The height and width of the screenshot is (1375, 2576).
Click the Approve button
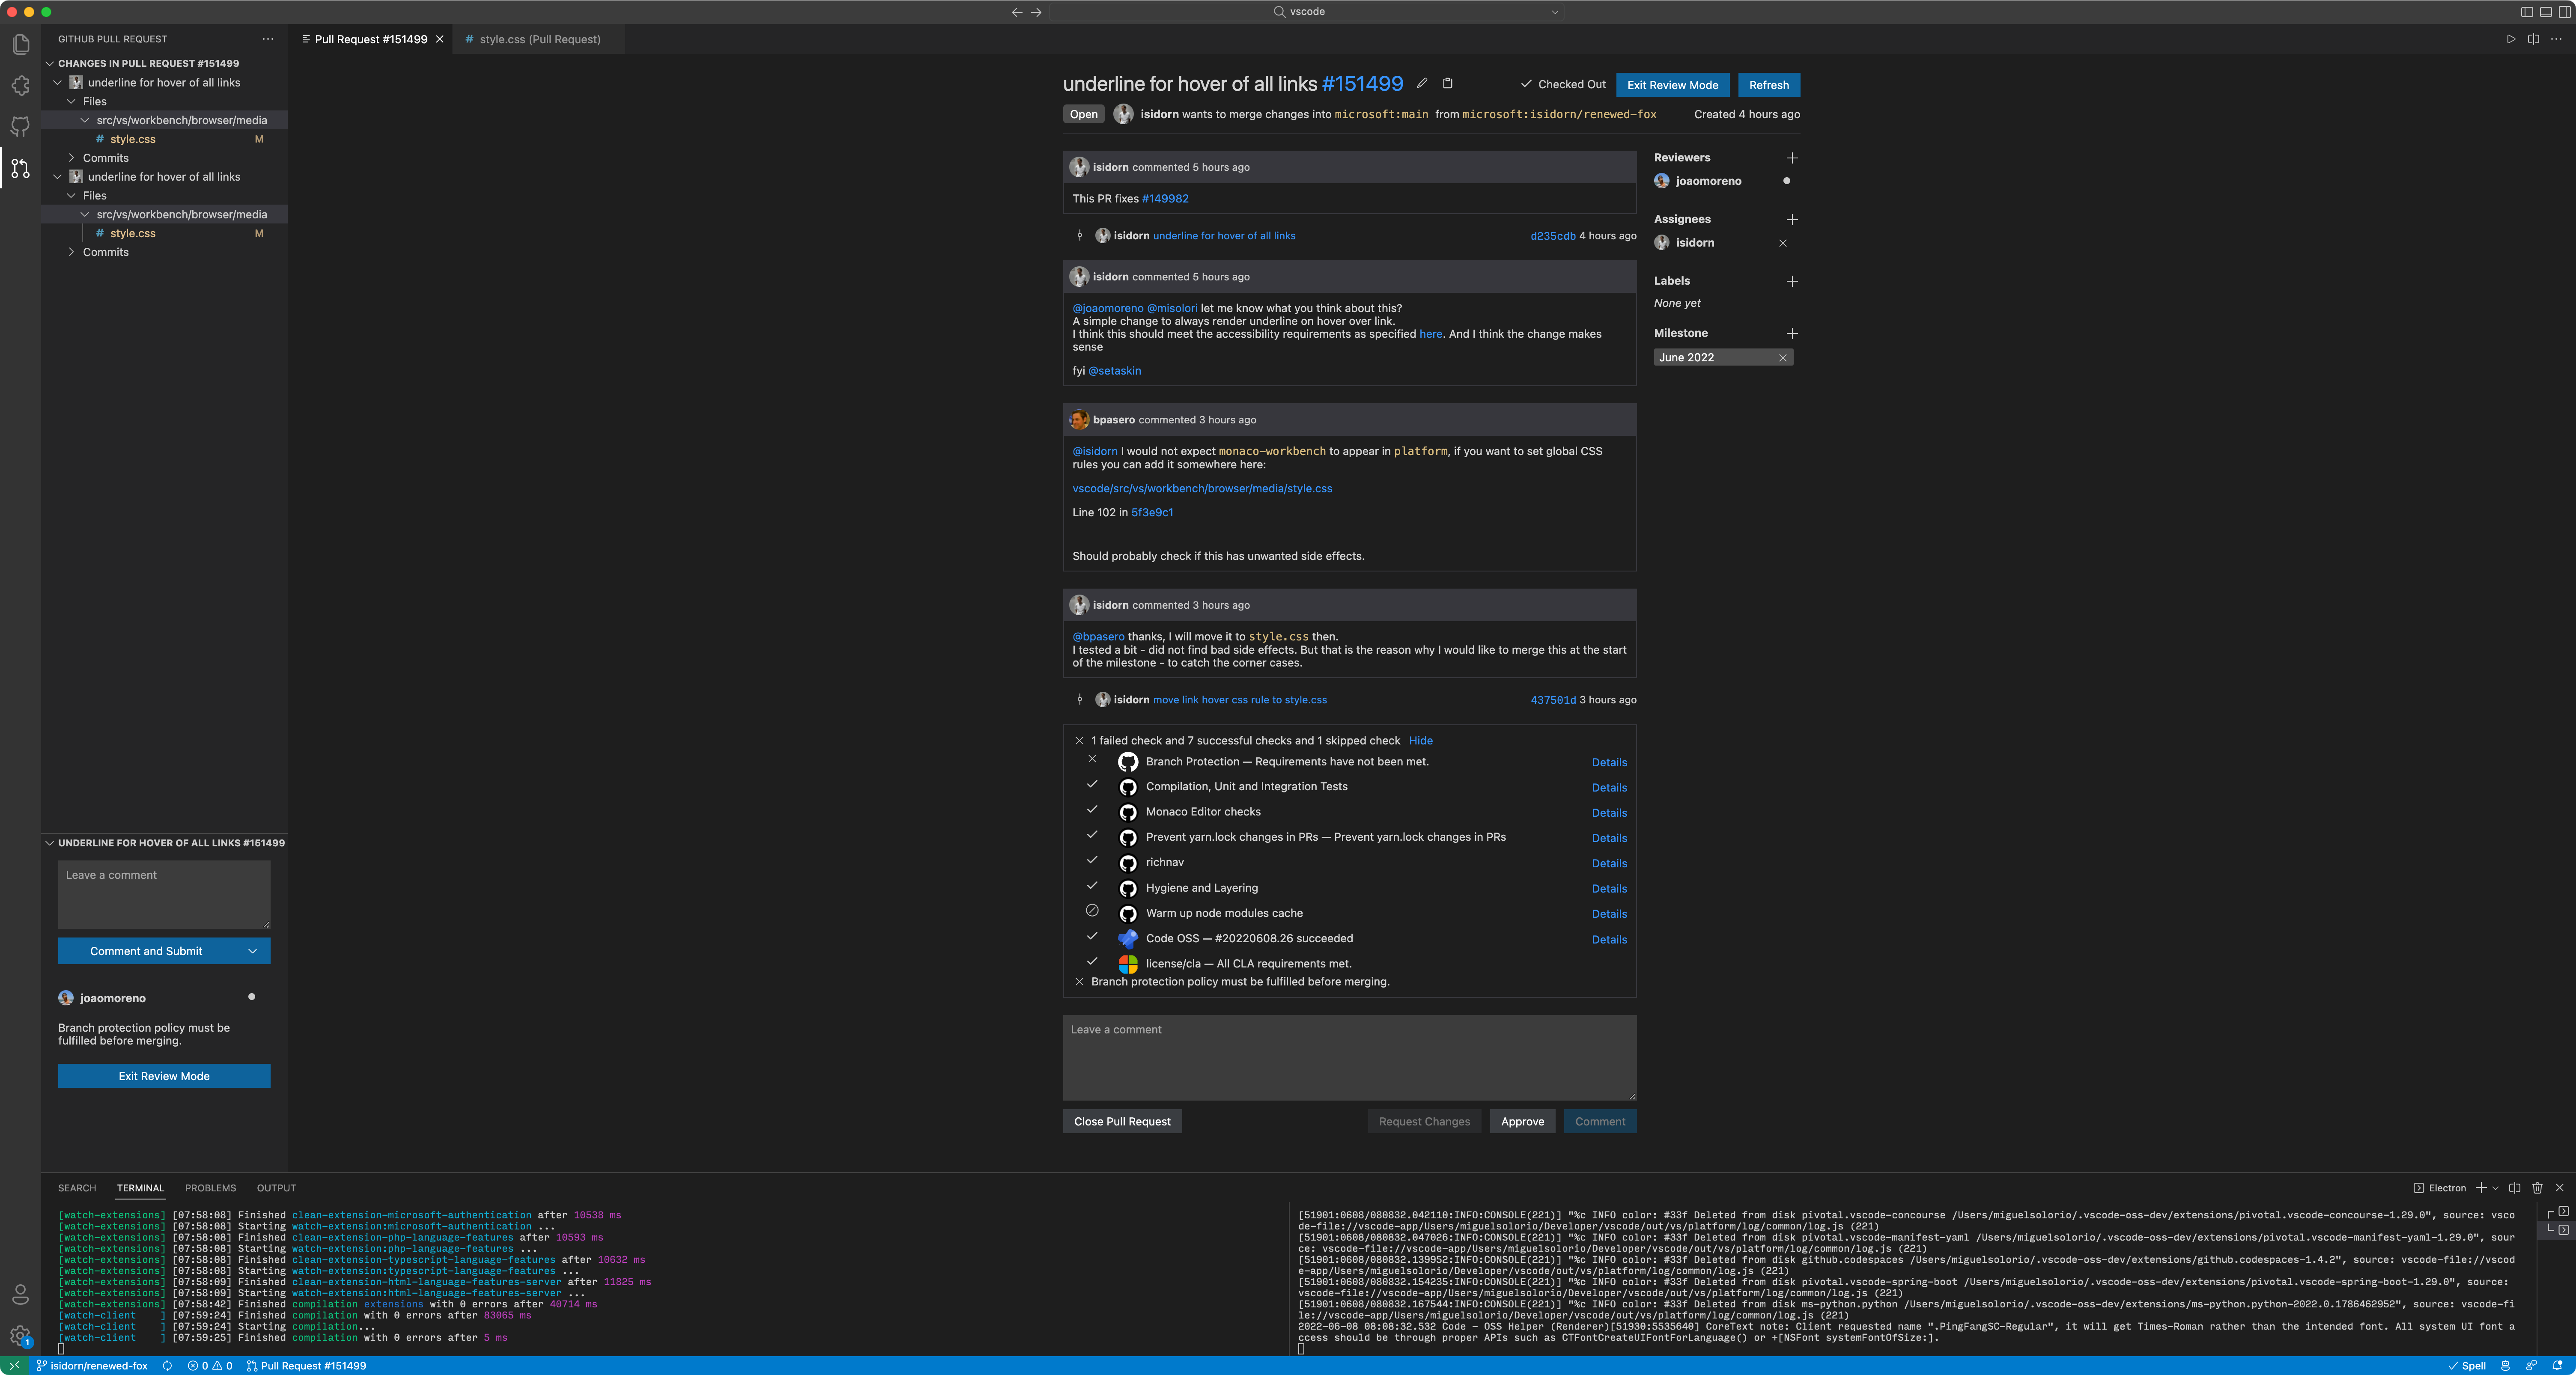point(1522,1121)
